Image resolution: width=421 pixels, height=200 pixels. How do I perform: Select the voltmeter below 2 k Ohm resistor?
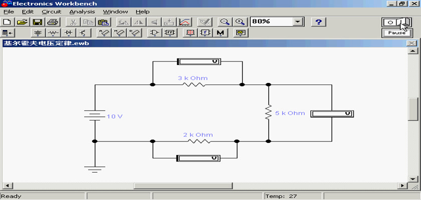198,158
